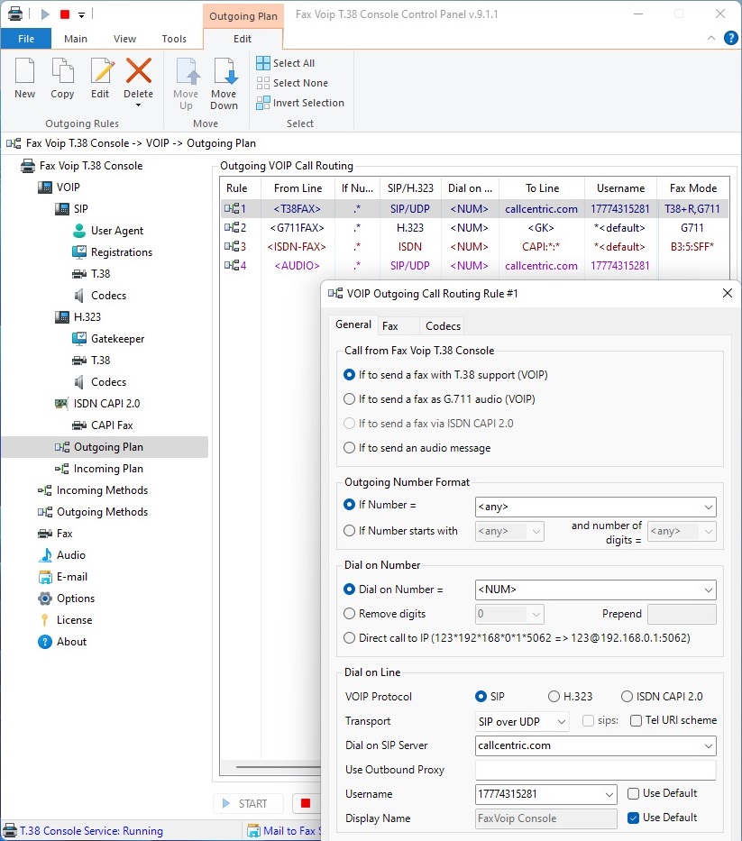Image resolution: width=742 pixels, height=841 pixels.
Task: Open the 'If Number =' dropdown
Action: [x=709, y=507]
